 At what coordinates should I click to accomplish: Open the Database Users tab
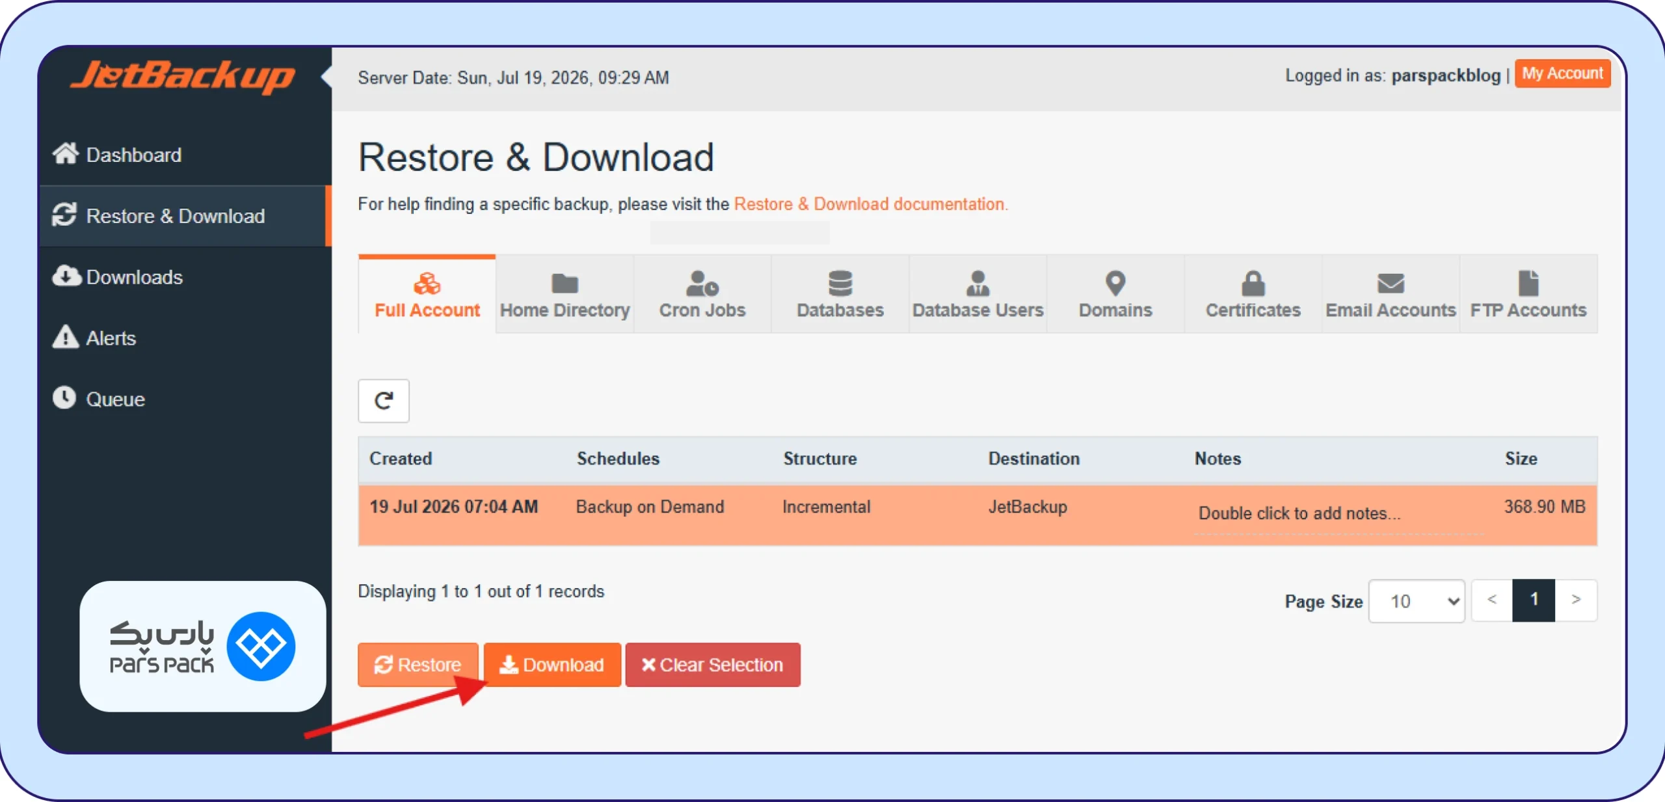tap(978, 294)
